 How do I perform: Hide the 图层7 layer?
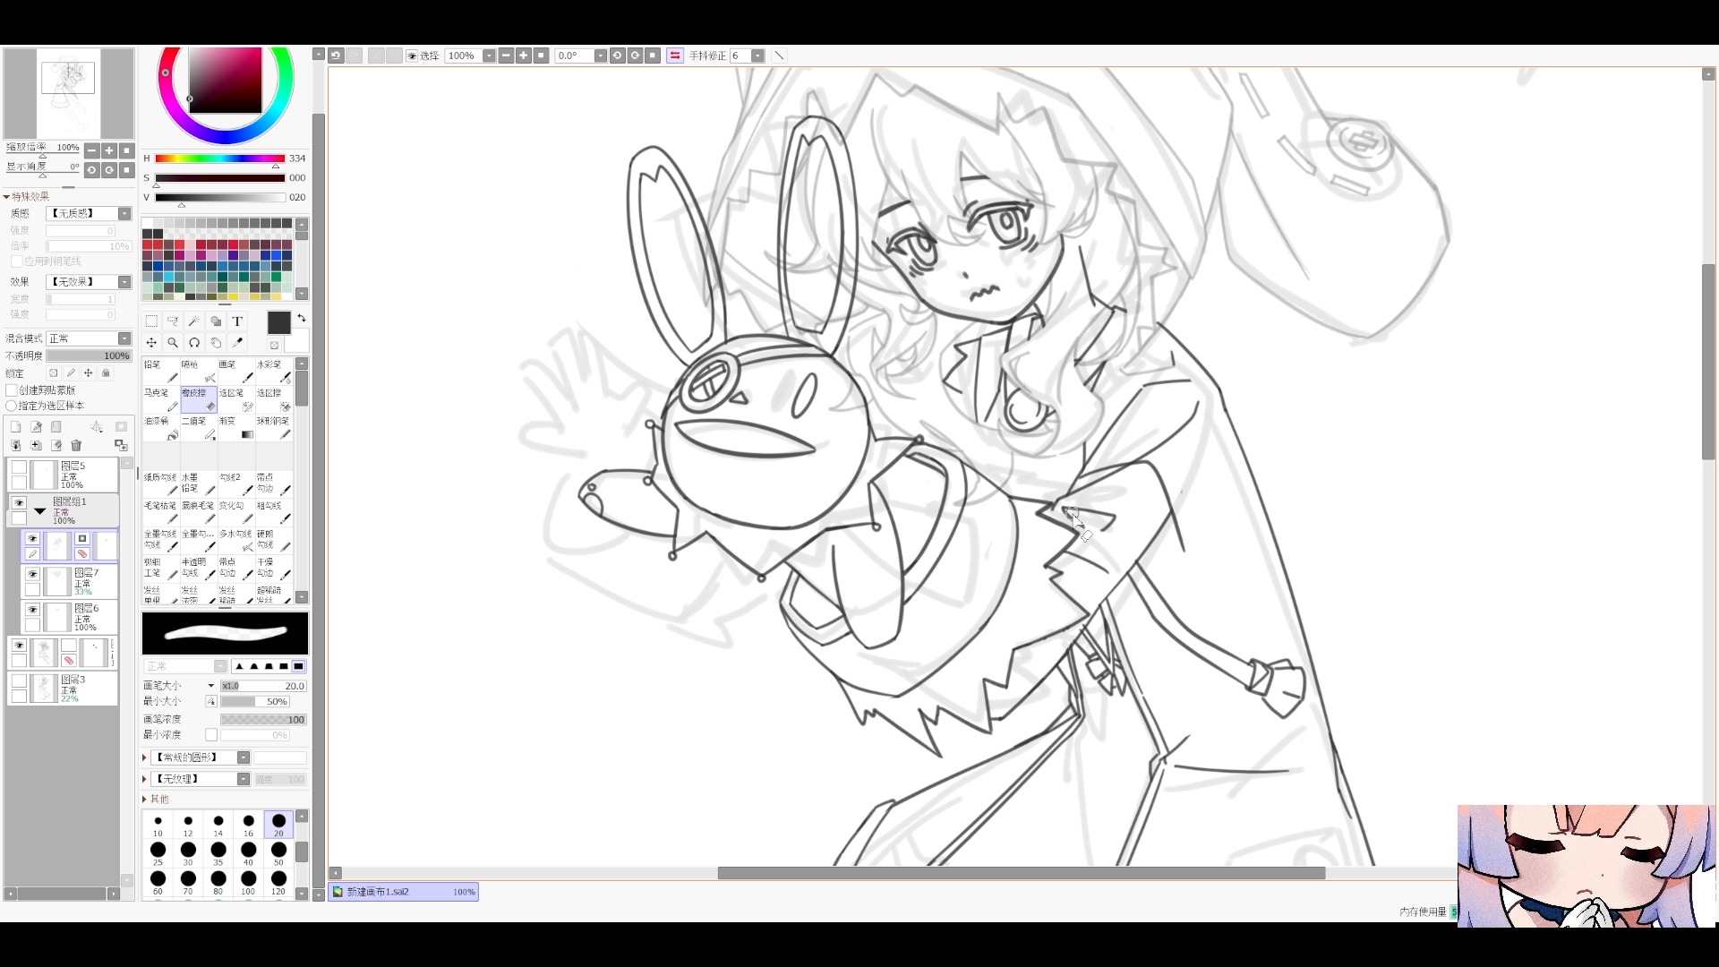tap(33, 575)
